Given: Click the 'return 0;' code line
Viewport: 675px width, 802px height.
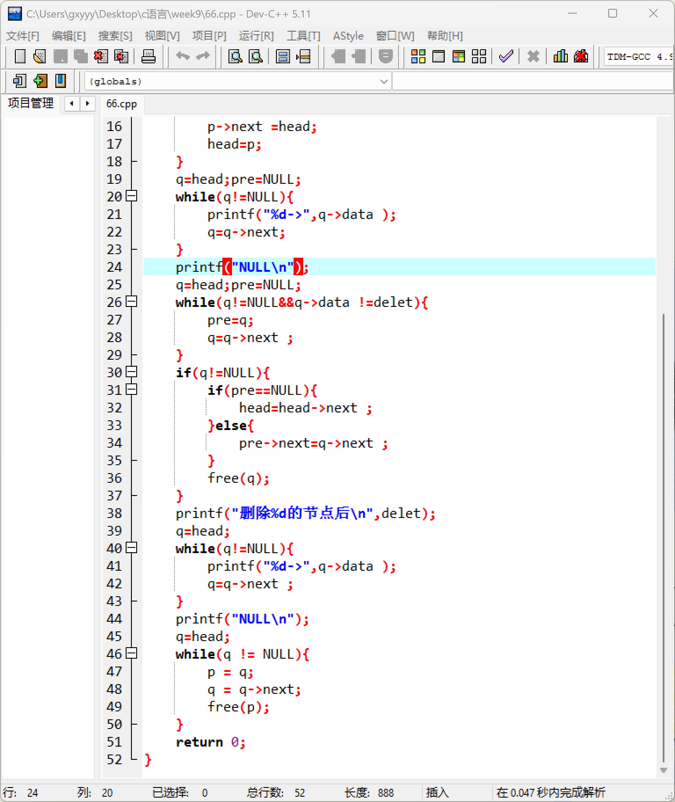Looking at the screenshot, I should coord(210,742).
